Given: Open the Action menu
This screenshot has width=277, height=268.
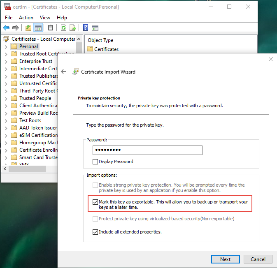Looking at the screenshot, I should point(26,18).
